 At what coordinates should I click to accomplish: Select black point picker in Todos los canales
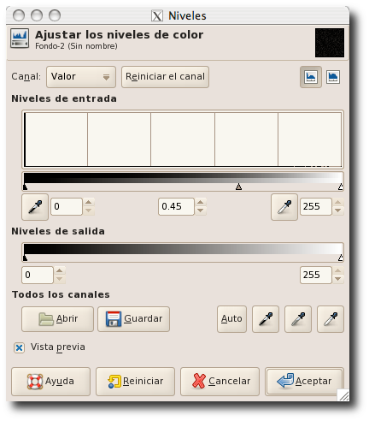coord(266,319)
